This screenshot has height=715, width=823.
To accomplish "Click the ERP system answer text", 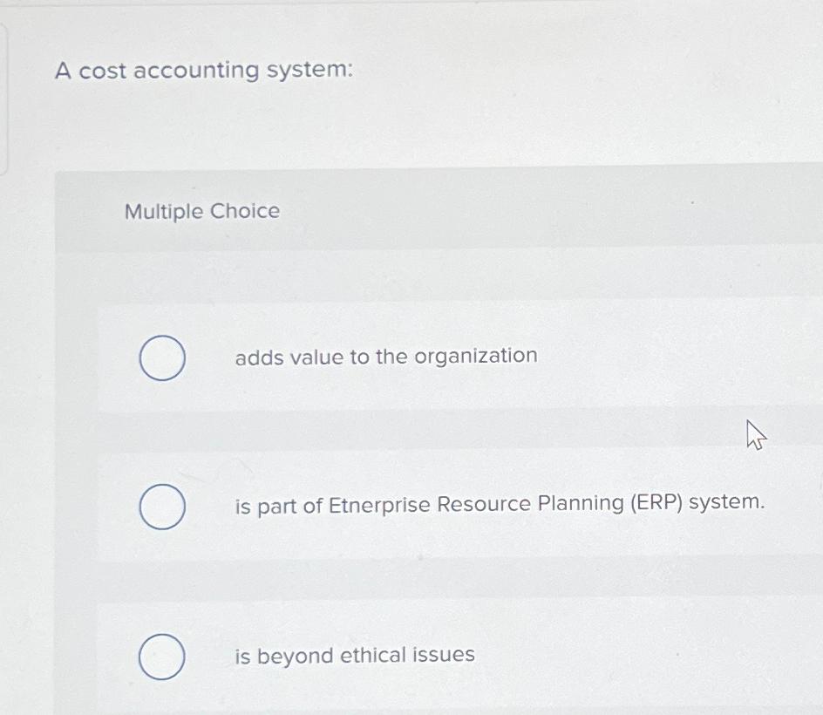I will click(x=499, y=503).
